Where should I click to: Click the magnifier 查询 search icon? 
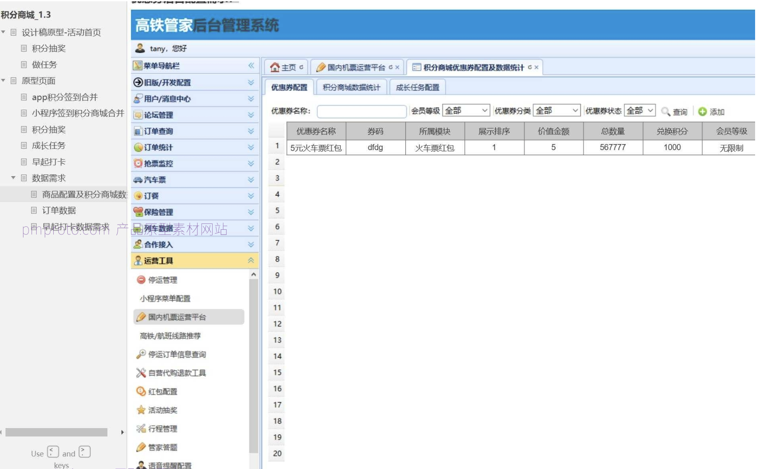coord(666,111)
